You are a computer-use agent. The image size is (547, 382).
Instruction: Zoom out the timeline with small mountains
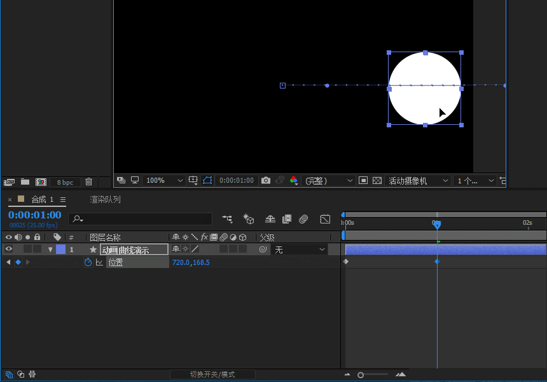pyautogui.click(x=347, y=374)
